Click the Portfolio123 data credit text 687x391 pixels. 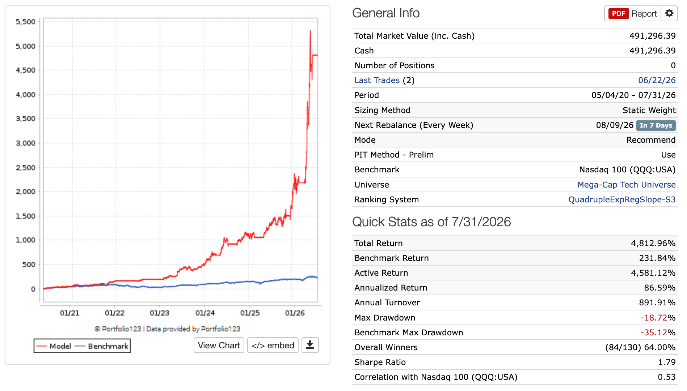point(167,329)
